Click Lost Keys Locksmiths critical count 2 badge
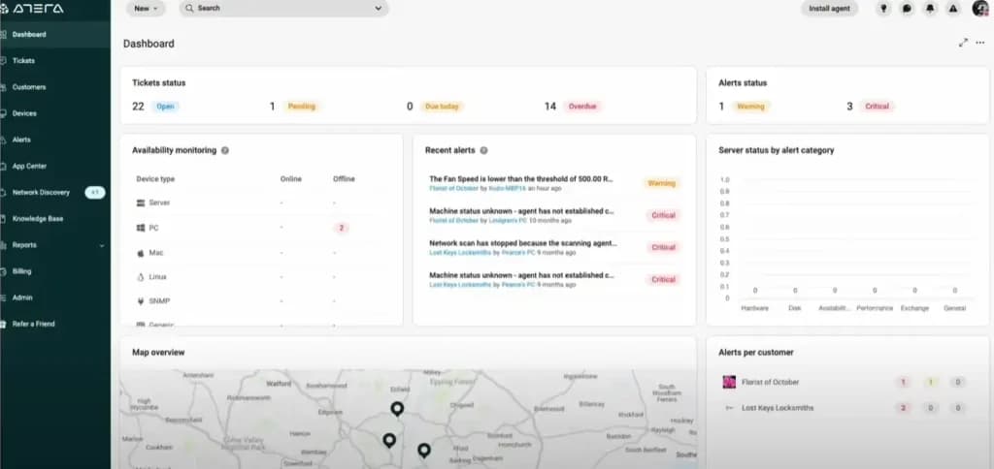The width and height of the screenshot is (994, 469). point(903,408)
